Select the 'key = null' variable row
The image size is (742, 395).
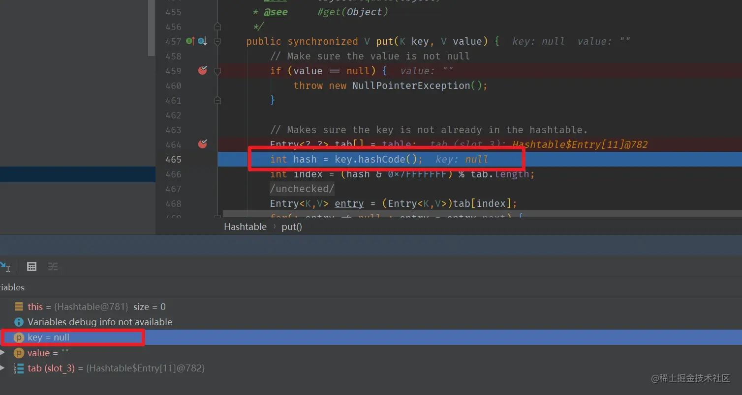click(x=371, y=338)
